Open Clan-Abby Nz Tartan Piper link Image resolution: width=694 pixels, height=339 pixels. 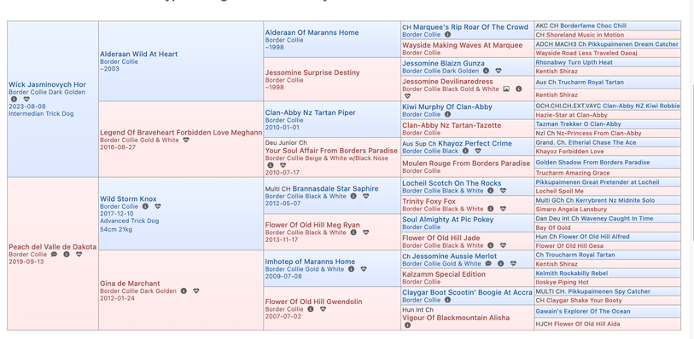(310, 112)
